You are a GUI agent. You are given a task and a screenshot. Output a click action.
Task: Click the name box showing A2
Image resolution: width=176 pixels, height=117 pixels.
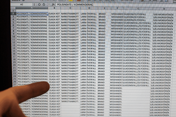click(22, 4)
